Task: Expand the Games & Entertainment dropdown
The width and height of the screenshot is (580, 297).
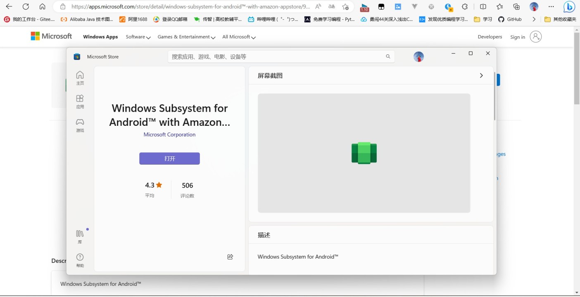Action: click(186, 37)
